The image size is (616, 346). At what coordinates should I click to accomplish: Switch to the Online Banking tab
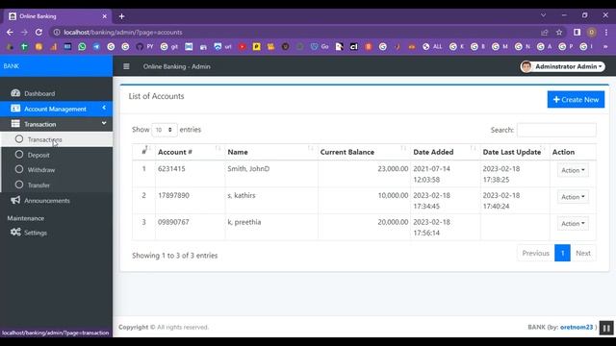coord(58,16)
